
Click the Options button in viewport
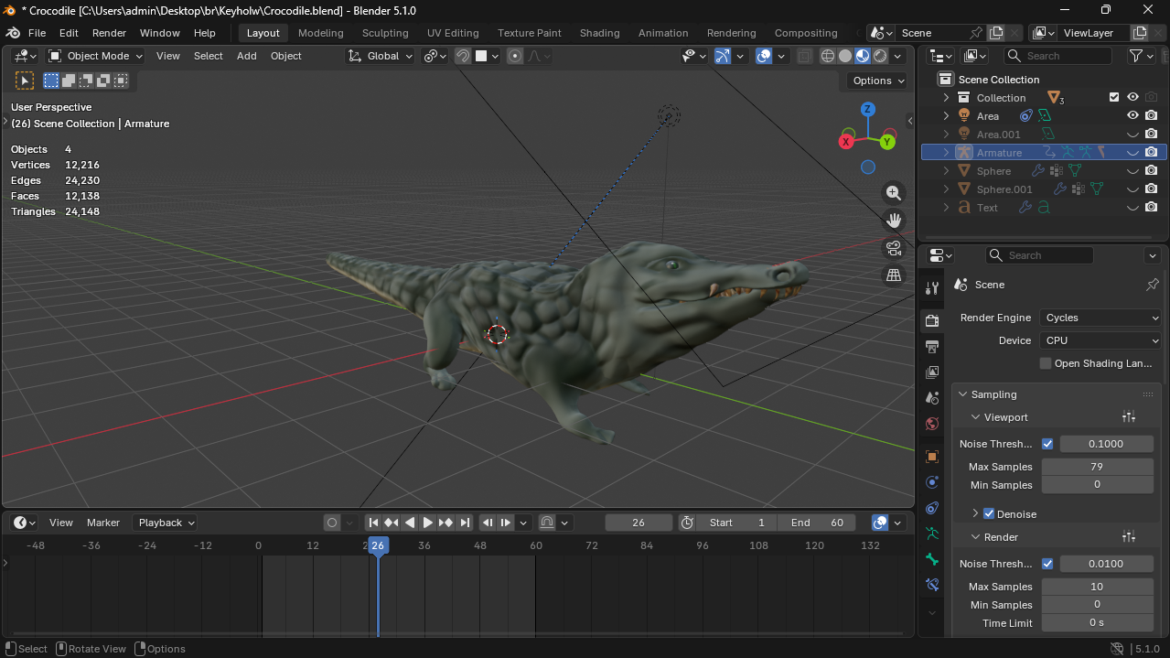(877, 81)
